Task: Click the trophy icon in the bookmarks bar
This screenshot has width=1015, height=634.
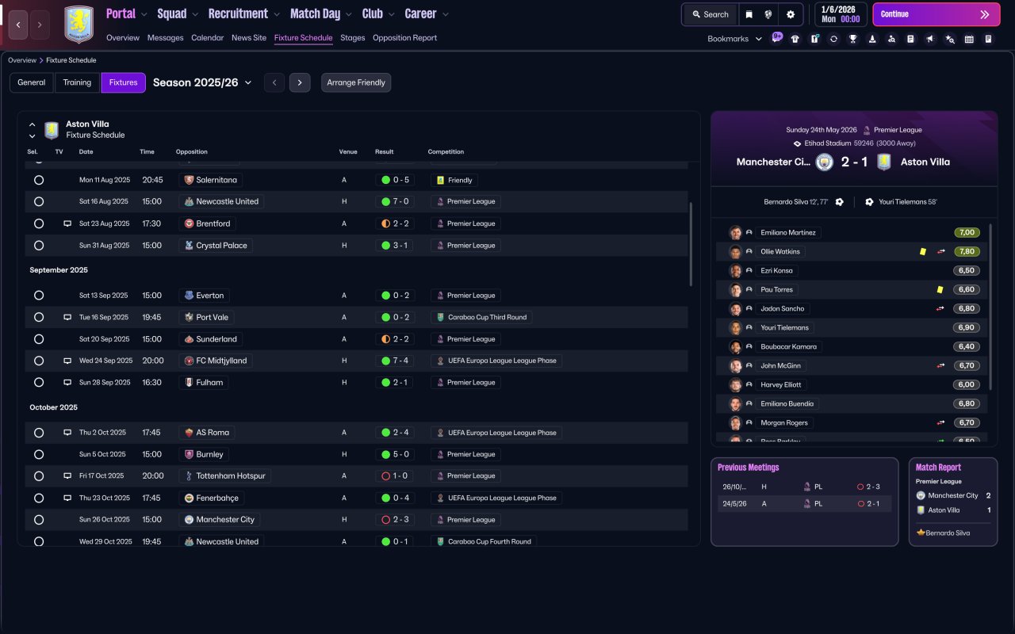Action: coord(852,39)
